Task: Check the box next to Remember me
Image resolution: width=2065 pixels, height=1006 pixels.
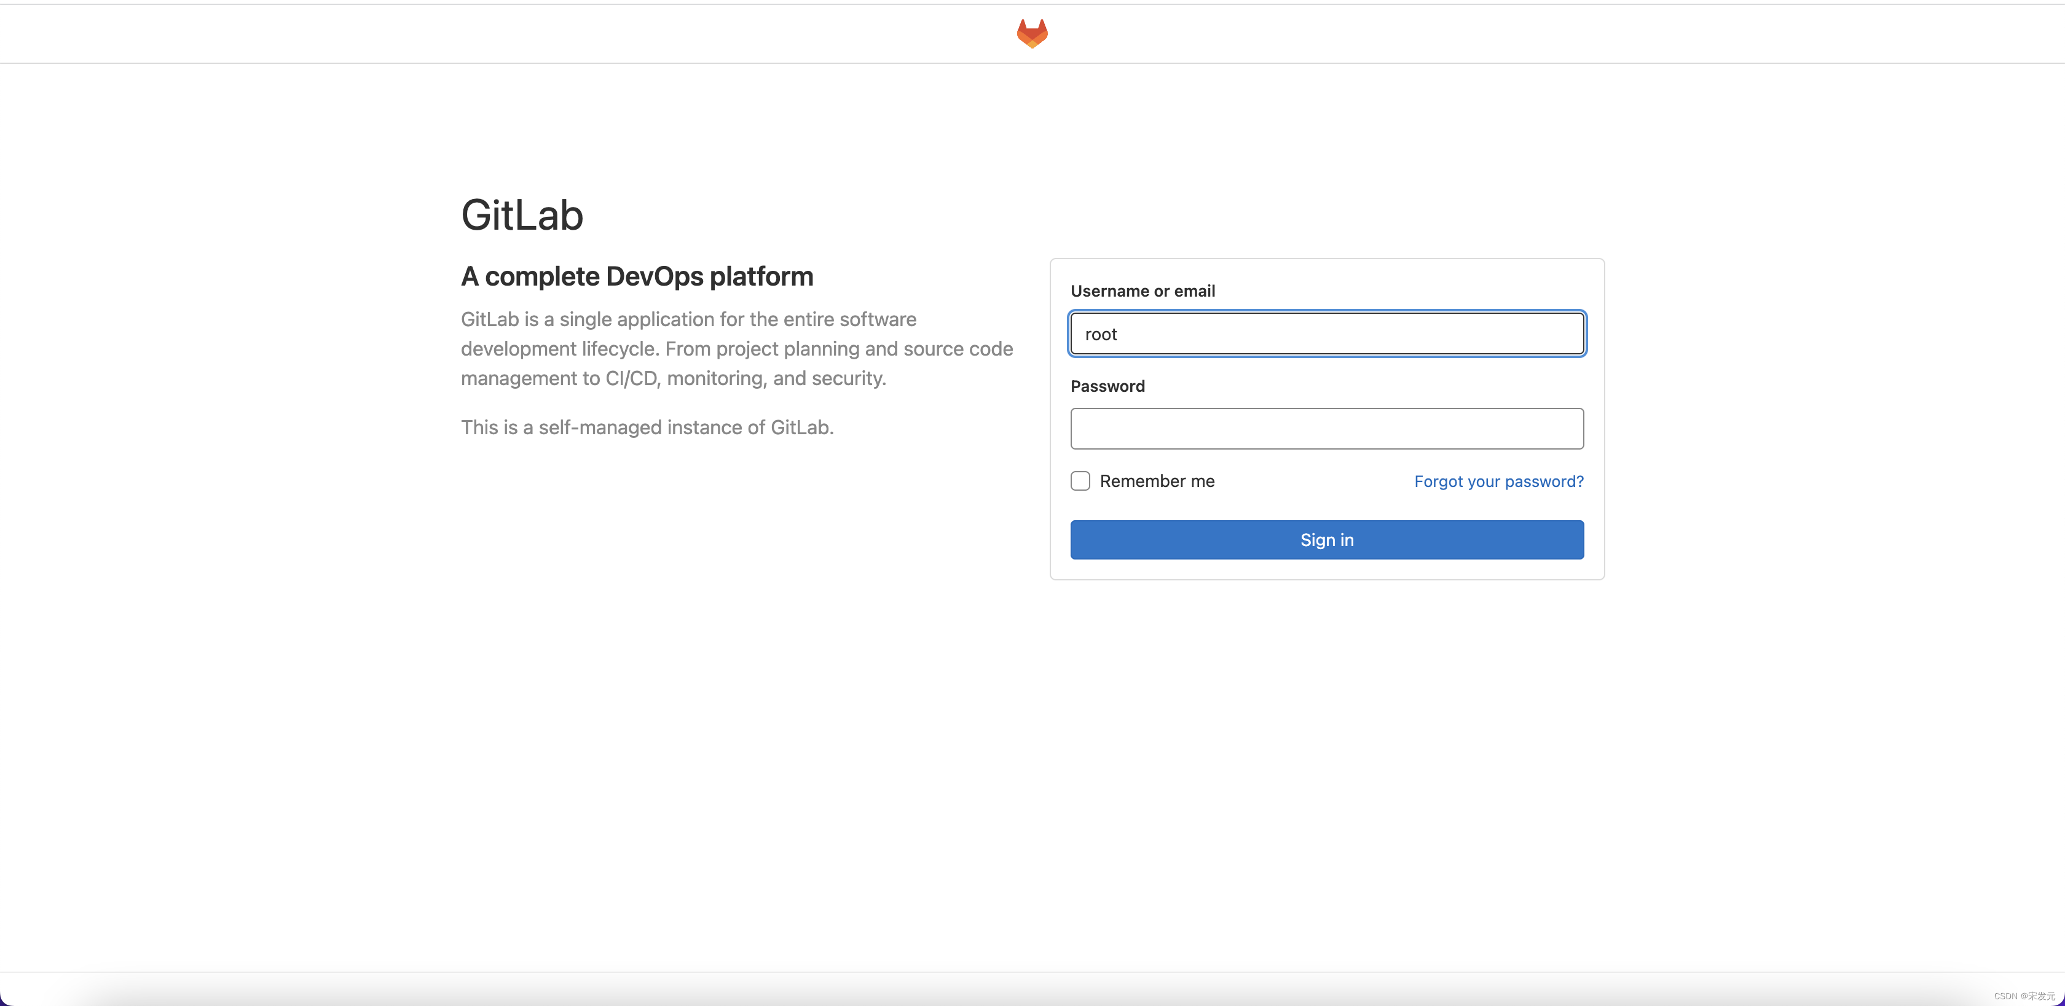Action: 1080,480
